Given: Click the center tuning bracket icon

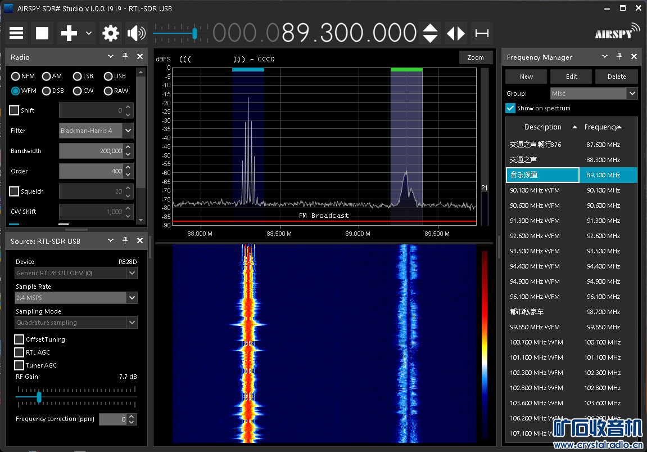Looking at the screenshot, I should coord(482,33).
